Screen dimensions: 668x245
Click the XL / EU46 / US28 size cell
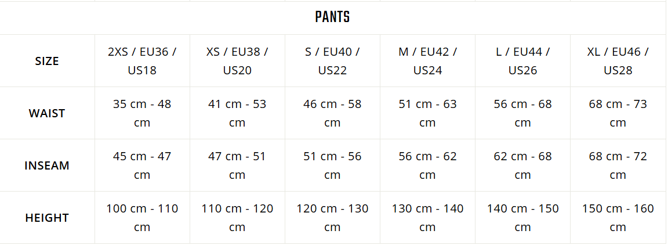click(618, 61)
